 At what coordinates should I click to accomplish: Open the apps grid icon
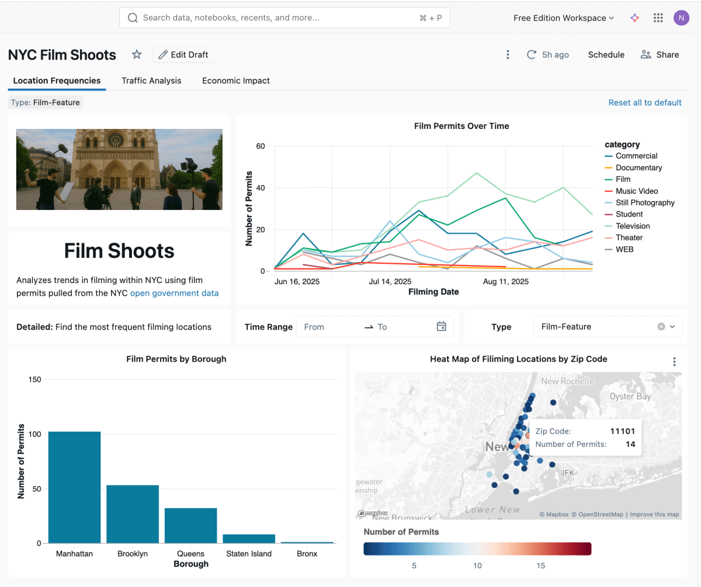658,18
